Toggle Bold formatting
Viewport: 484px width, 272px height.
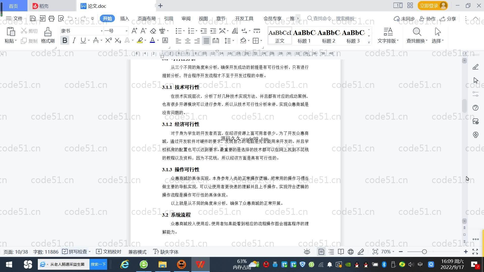click(65, 40)
